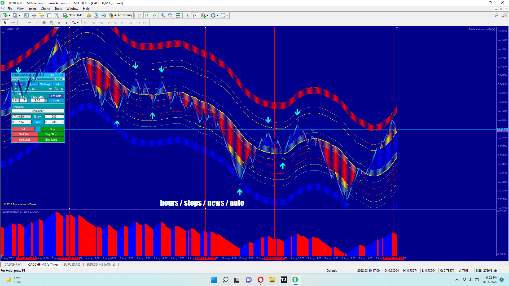
Task: Click the Comment input field
Action: tap(38, 111)
